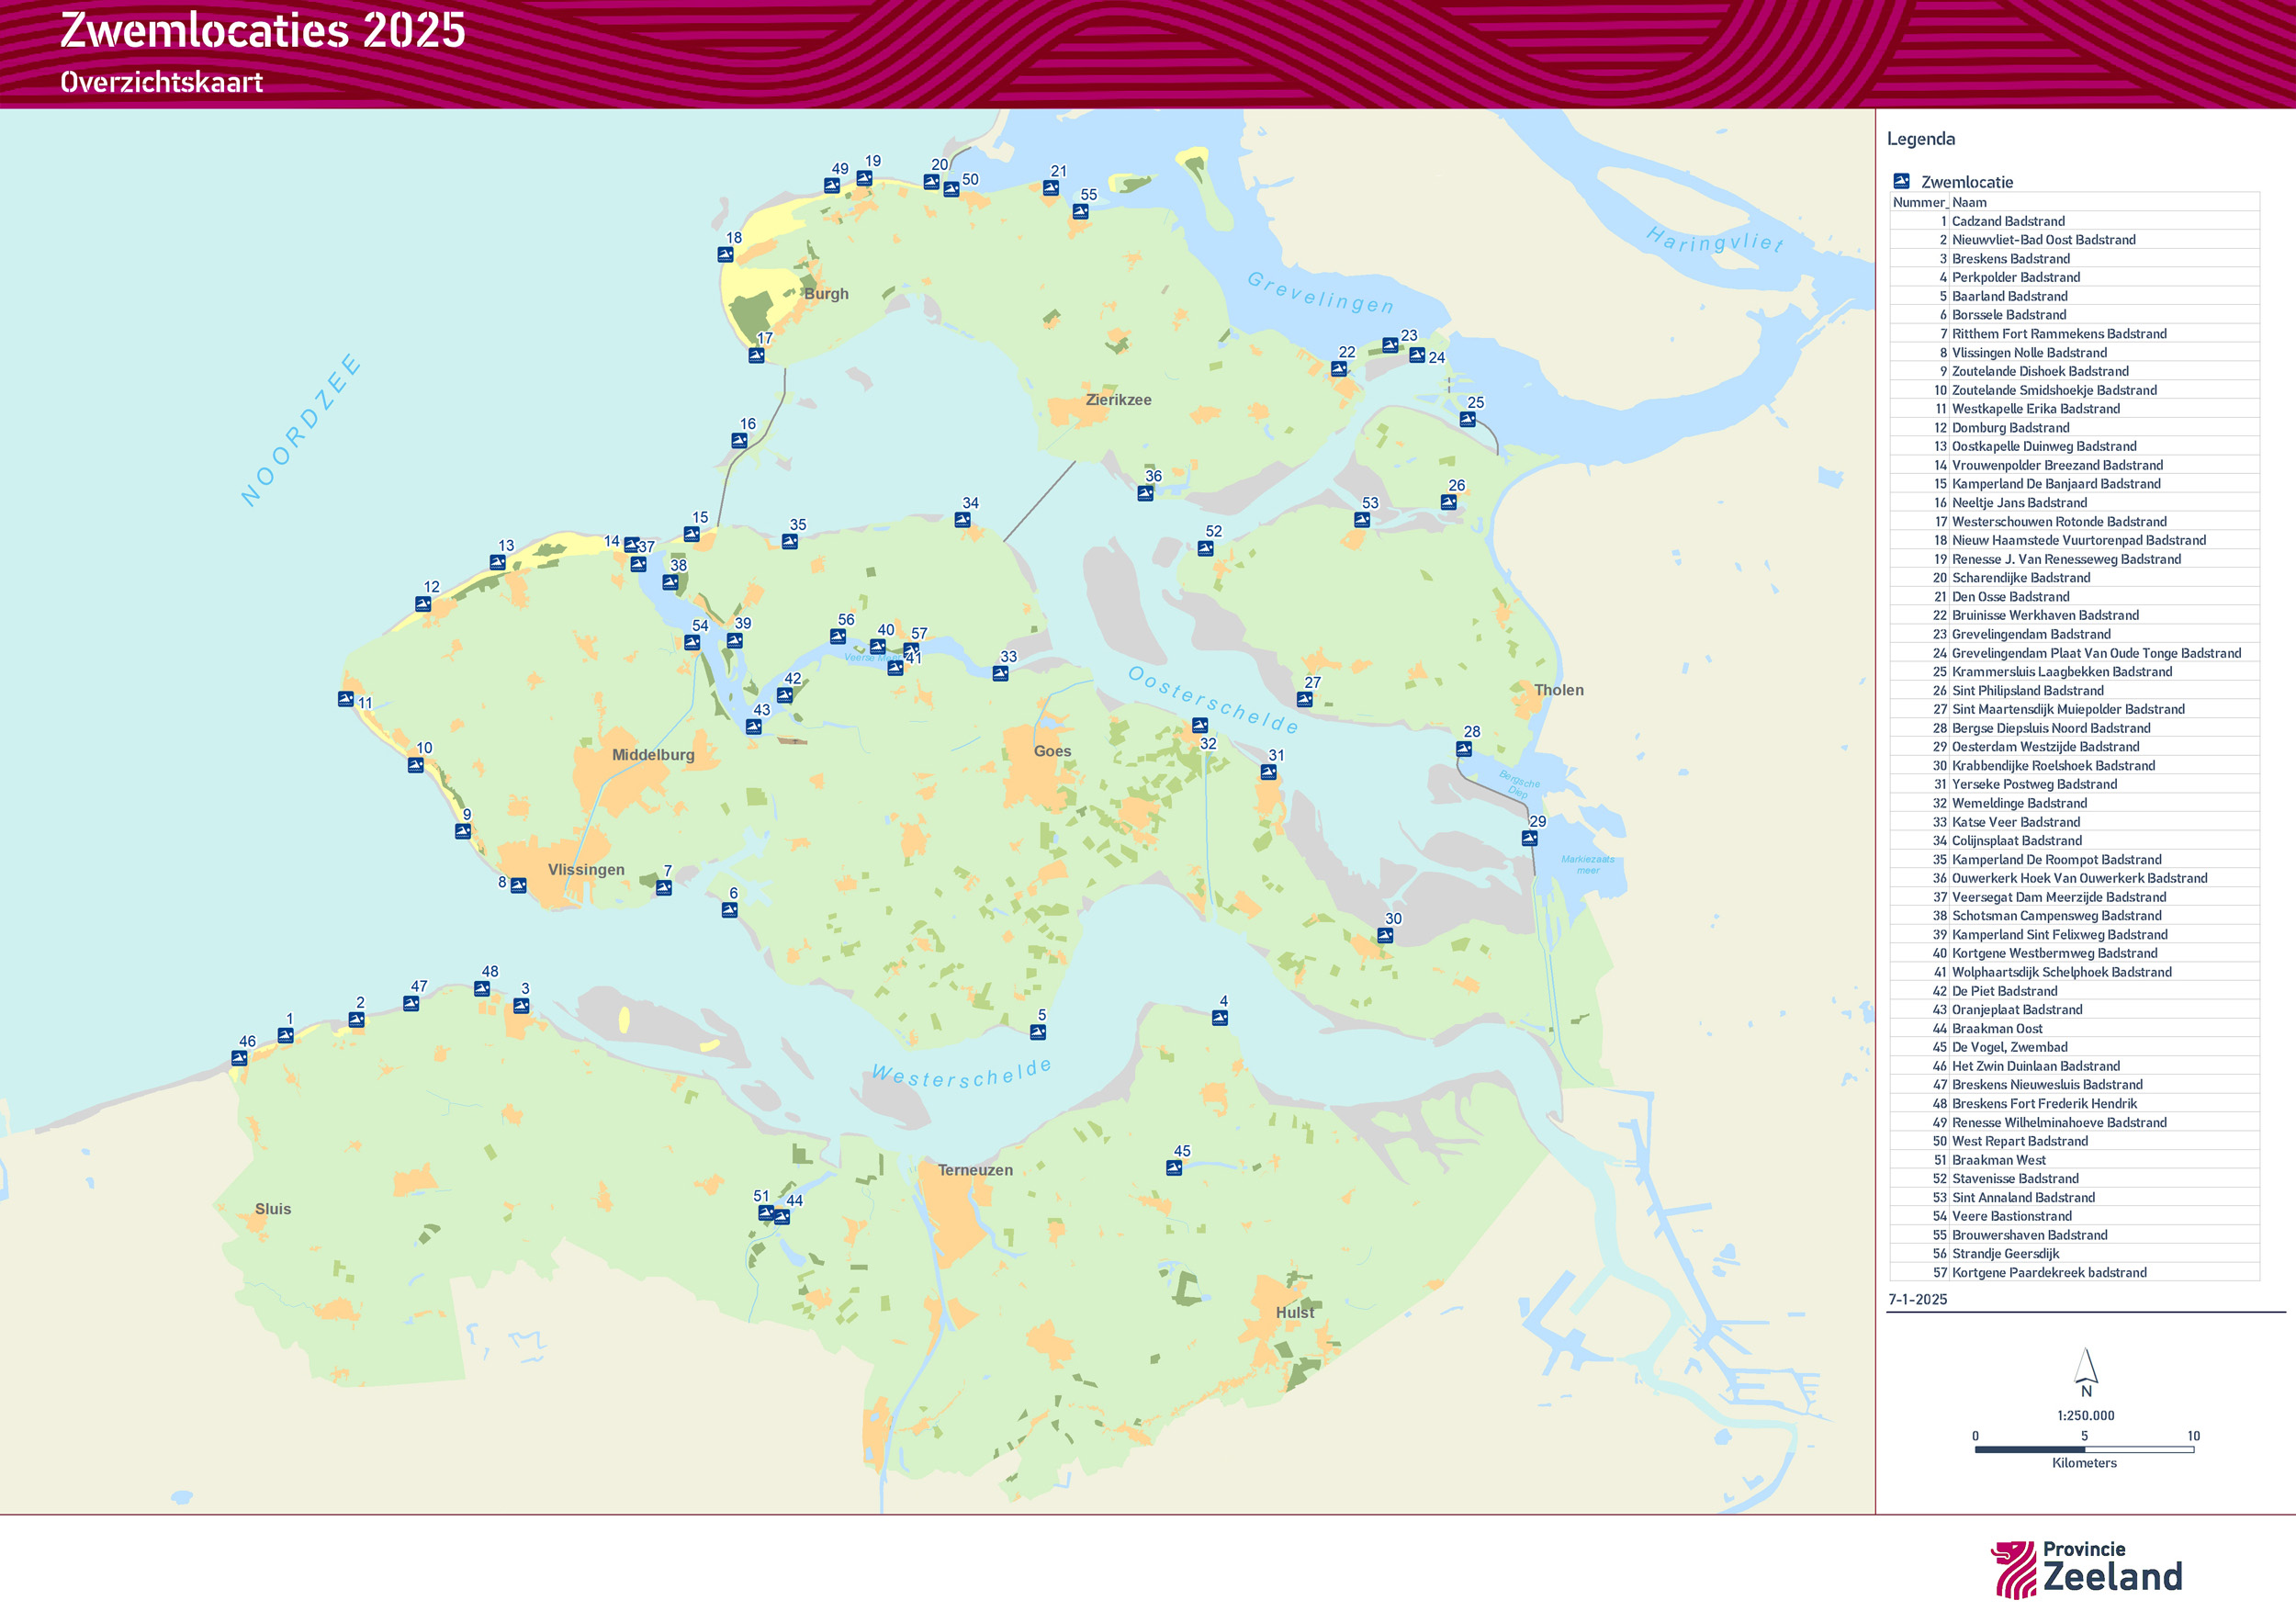The width and height of the screenshot is (2296, 1623).
Task: Click Zwemlocatie legend symbol icon
Action: click(1901, 181)
